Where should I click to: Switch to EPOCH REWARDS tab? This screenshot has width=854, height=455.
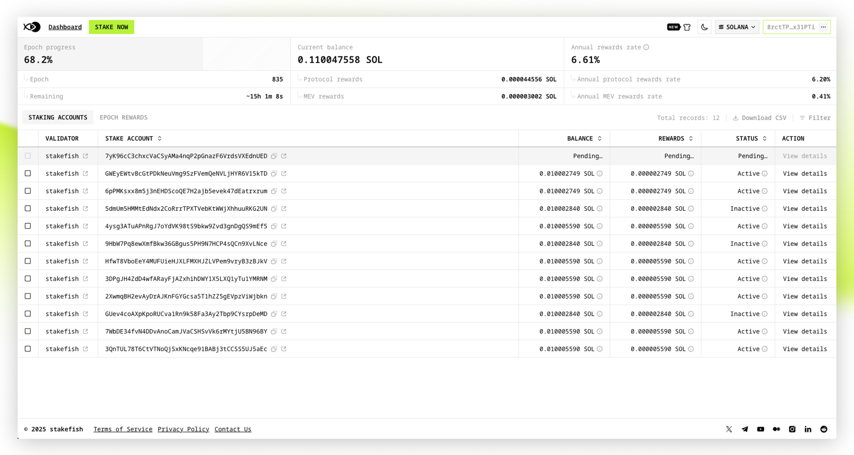123,117
